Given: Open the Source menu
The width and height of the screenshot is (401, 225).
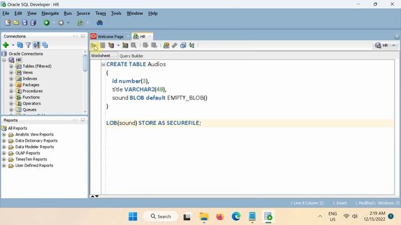Looking at the screenshot, I should [x=83, y=13].
